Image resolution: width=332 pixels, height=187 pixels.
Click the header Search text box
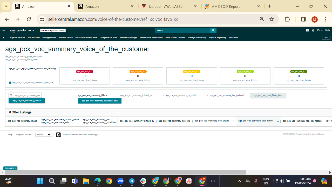[x=183, y=30]
